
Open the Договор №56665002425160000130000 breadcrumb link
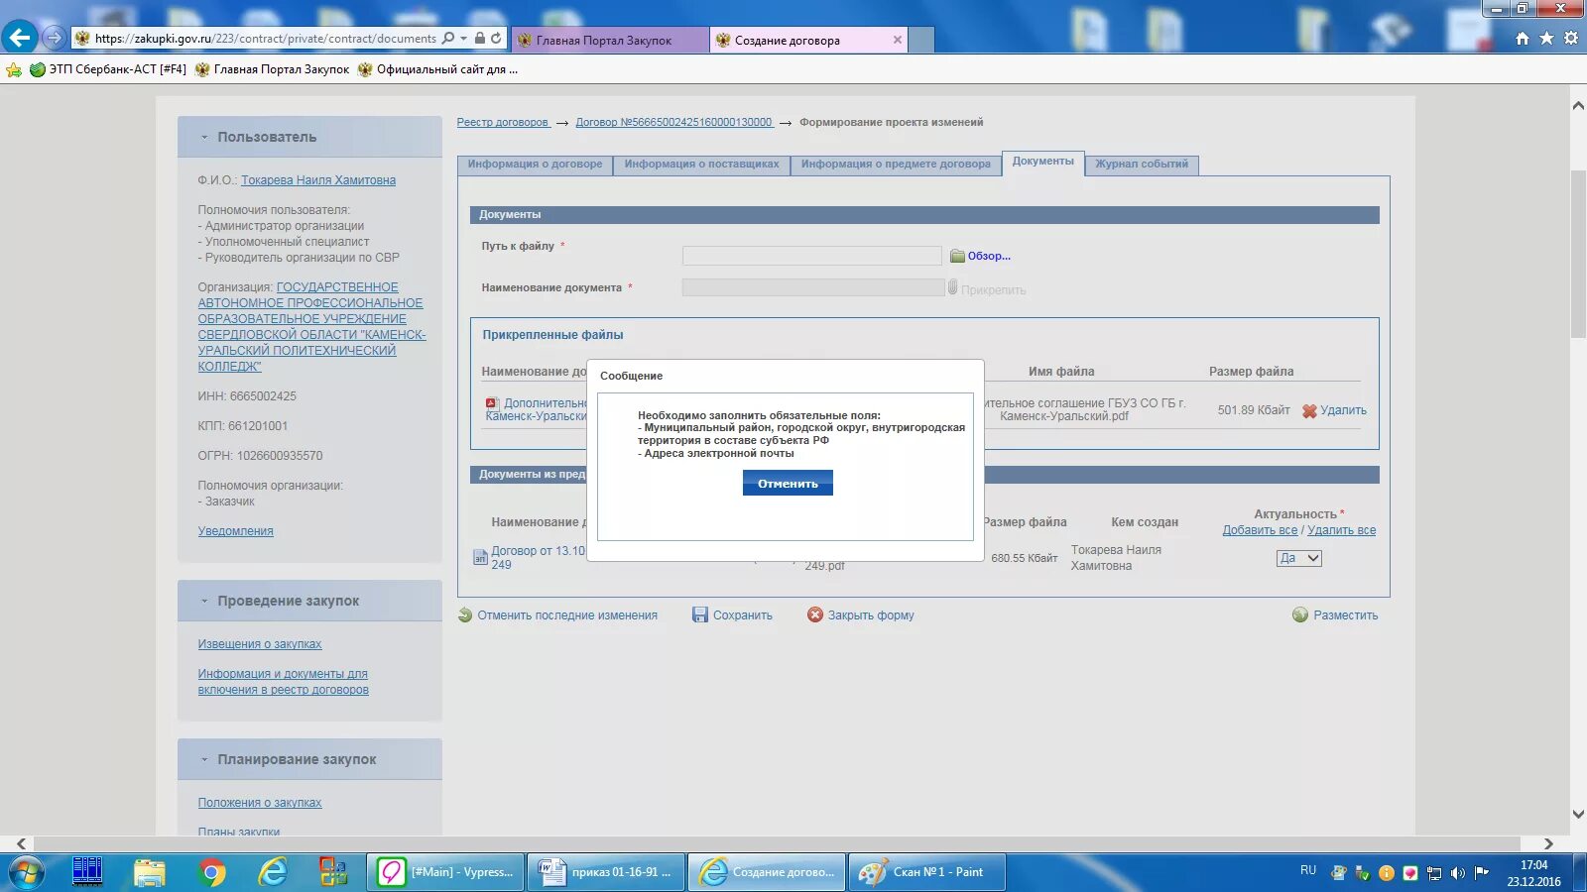pos(673,122)
